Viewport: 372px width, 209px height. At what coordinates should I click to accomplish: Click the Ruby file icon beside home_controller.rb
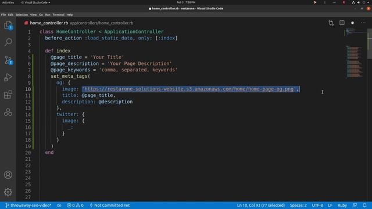(x=26, y=23)
